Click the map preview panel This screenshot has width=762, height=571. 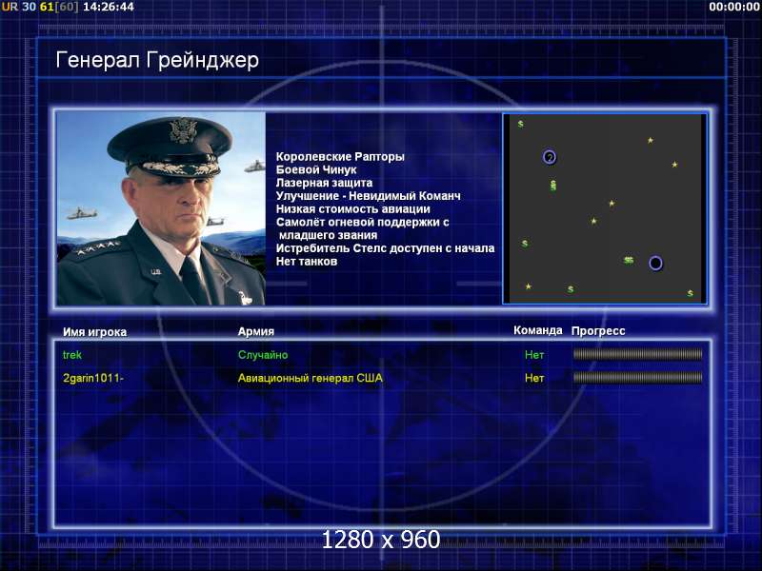[x=605, y=208]
